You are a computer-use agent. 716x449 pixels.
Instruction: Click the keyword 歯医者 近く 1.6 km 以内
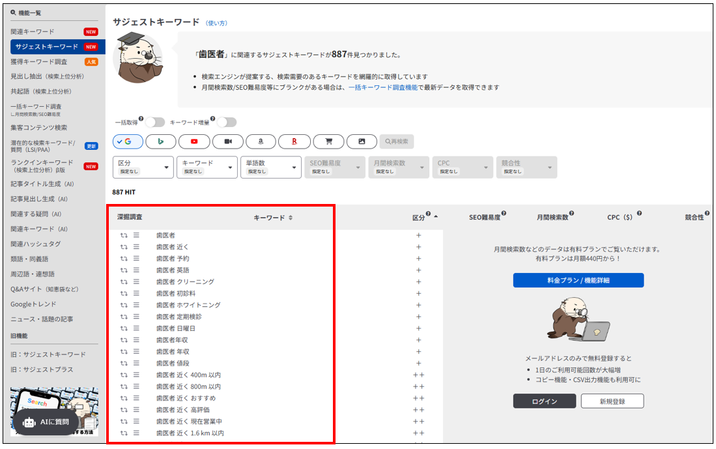190,433
